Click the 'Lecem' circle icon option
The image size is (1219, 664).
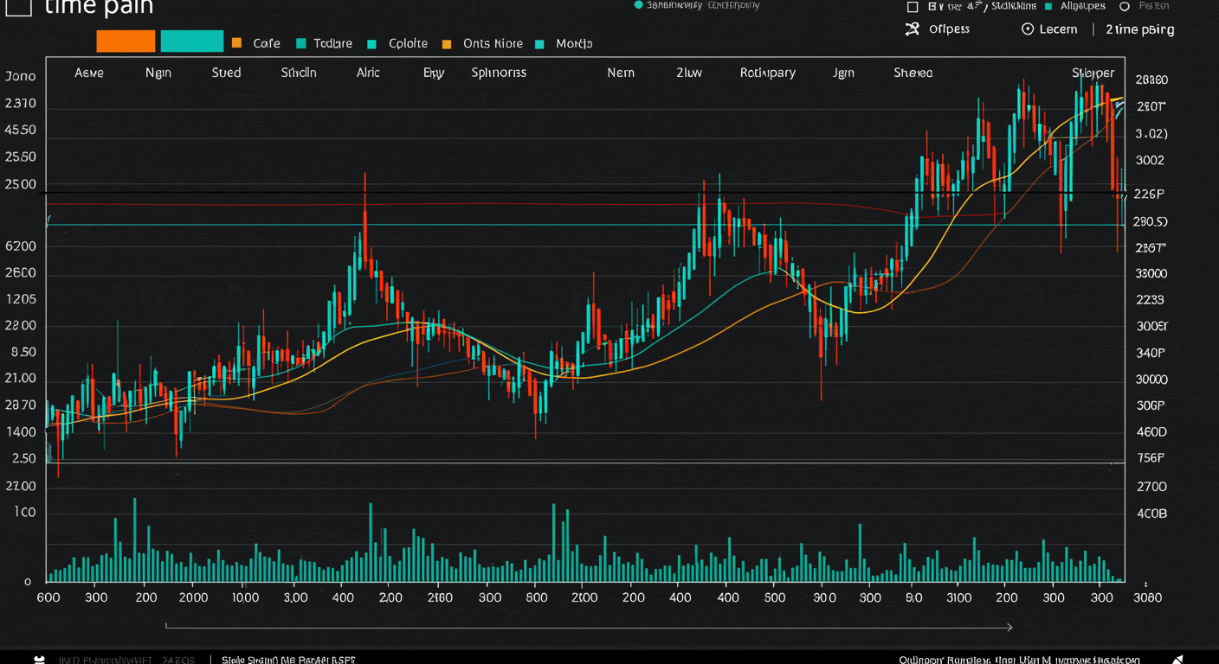1028,29
